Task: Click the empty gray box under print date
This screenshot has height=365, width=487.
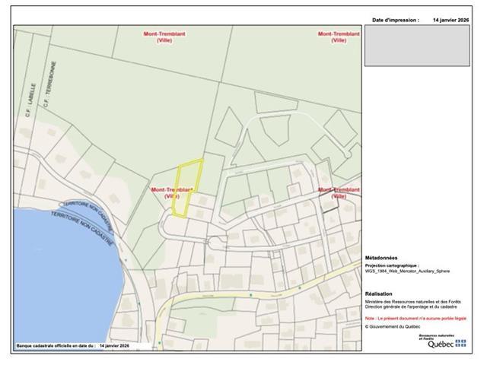Action: tap(417, 46)
